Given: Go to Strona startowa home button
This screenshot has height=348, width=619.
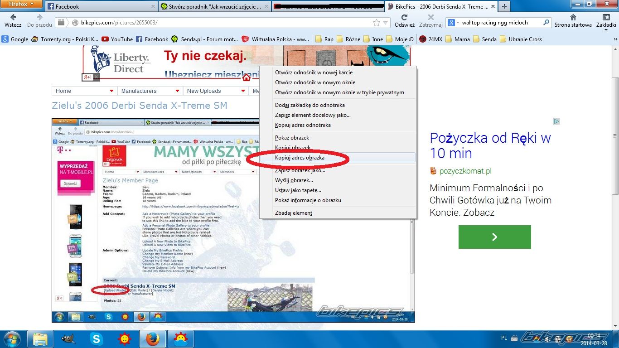Looking at the screenshot, I should point(573,20).
